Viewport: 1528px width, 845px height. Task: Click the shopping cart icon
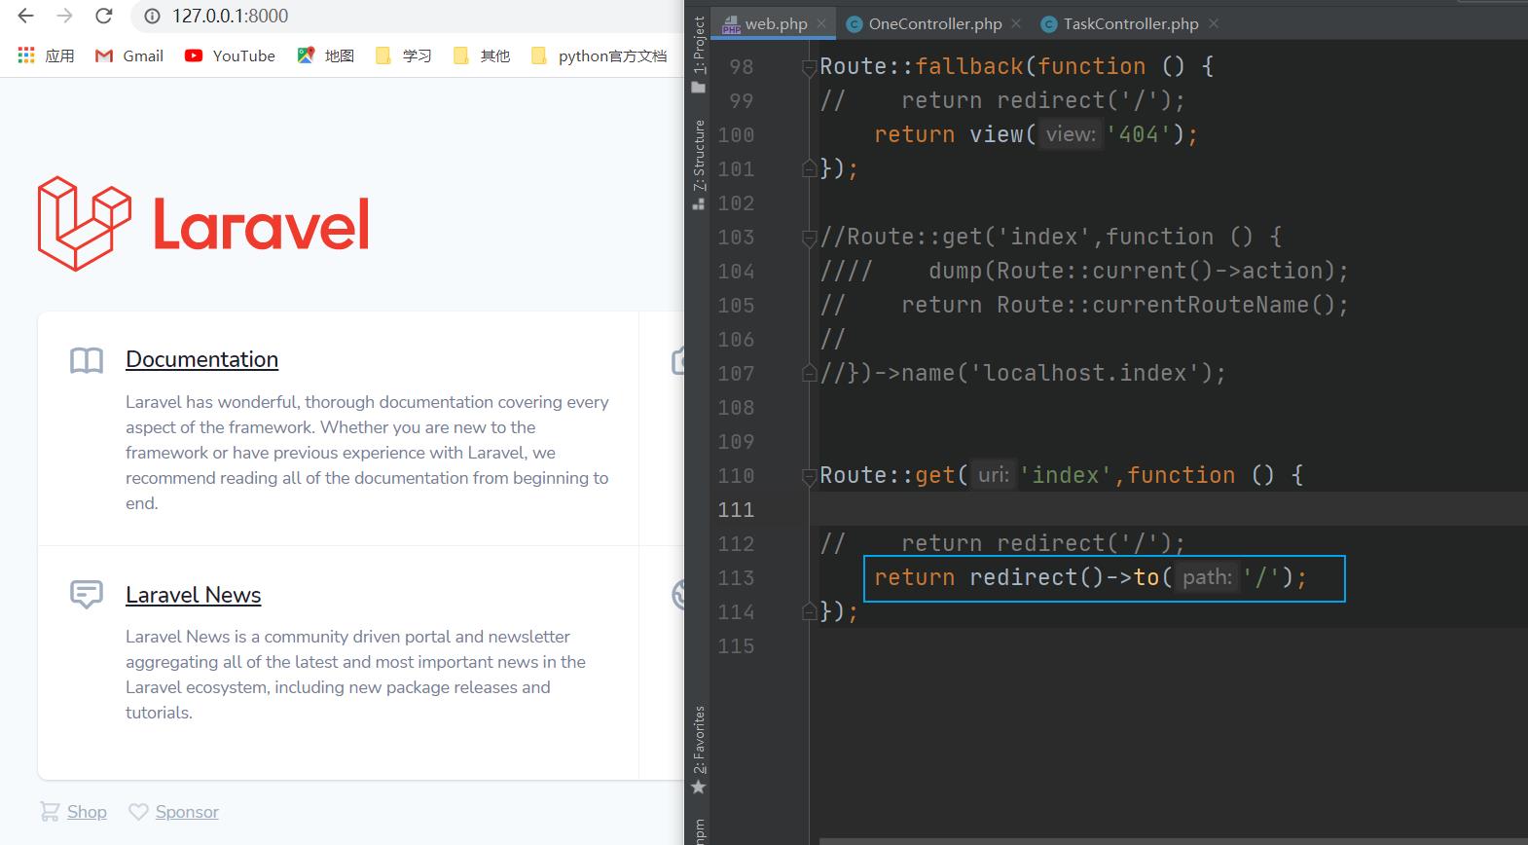pos(50,811)
